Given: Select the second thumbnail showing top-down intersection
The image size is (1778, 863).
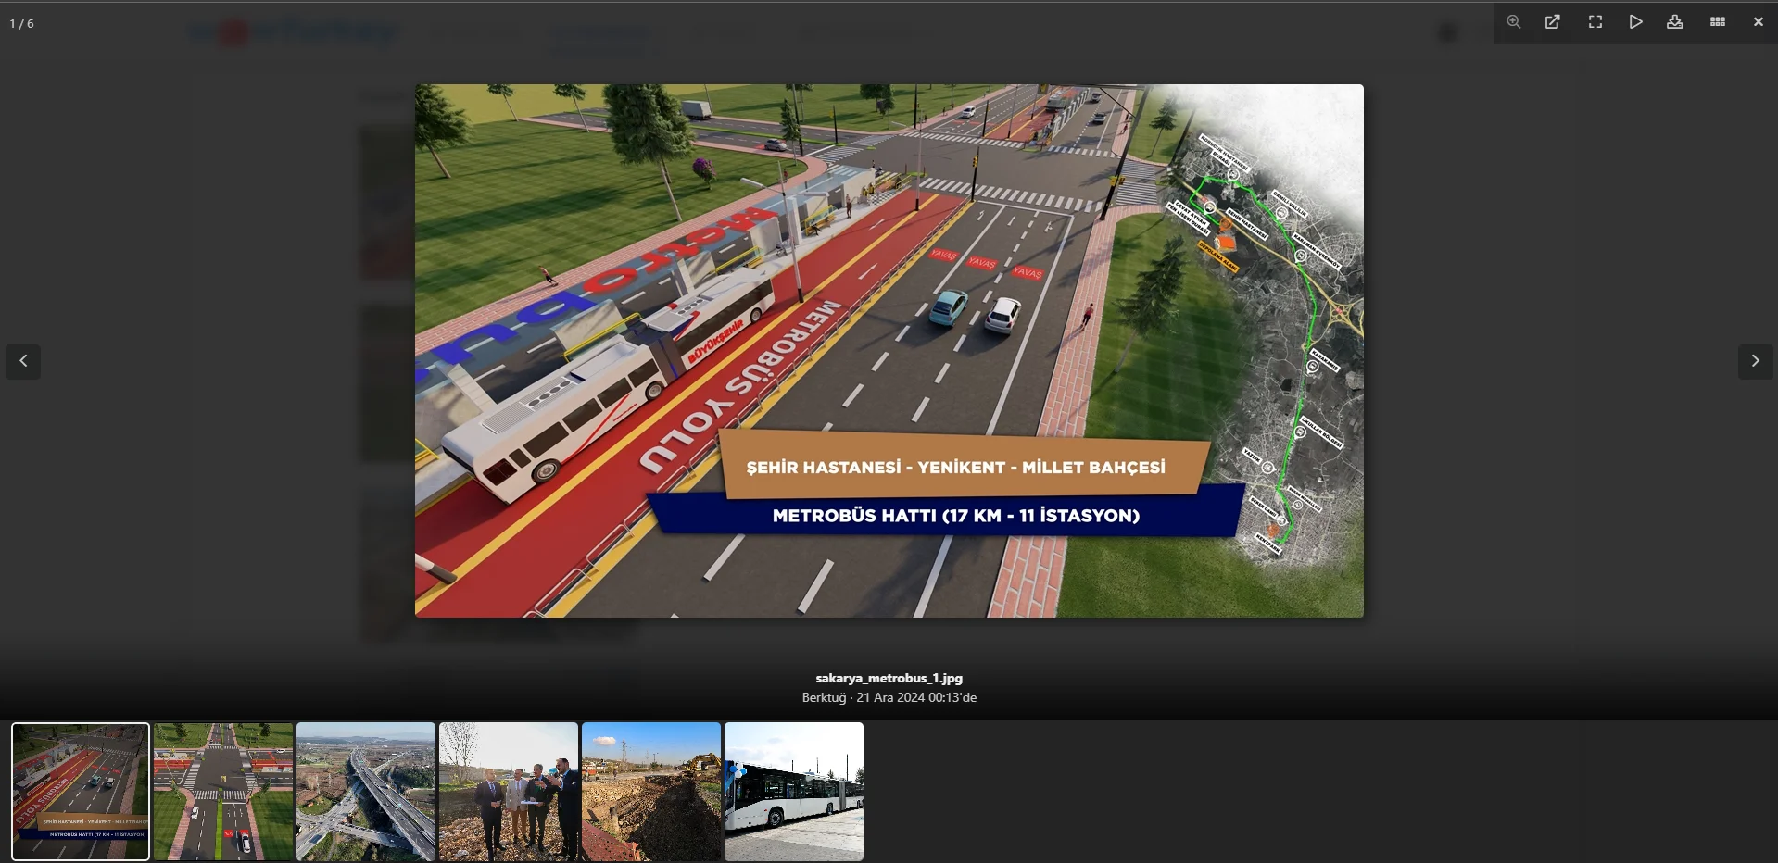Looking at the screenshot, I should 223,792.
